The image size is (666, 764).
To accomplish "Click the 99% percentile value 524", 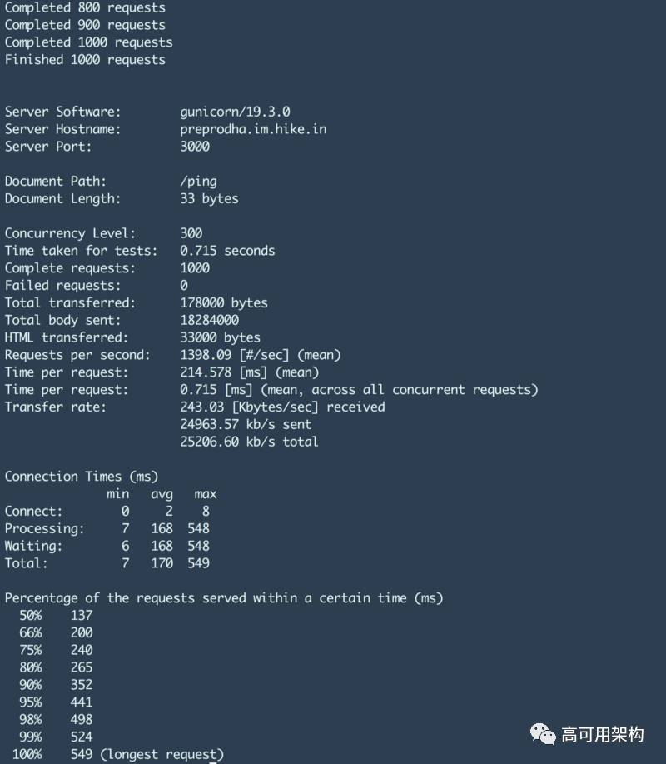I will click(x=82, y=737).
